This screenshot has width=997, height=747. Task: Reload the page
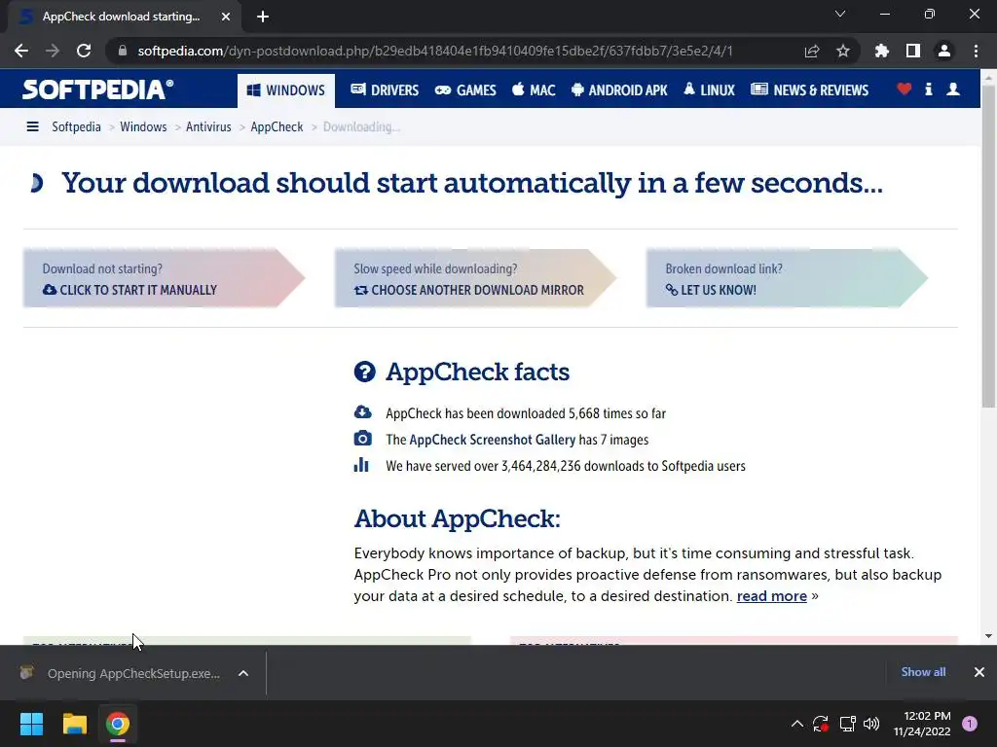coord(84,51)
